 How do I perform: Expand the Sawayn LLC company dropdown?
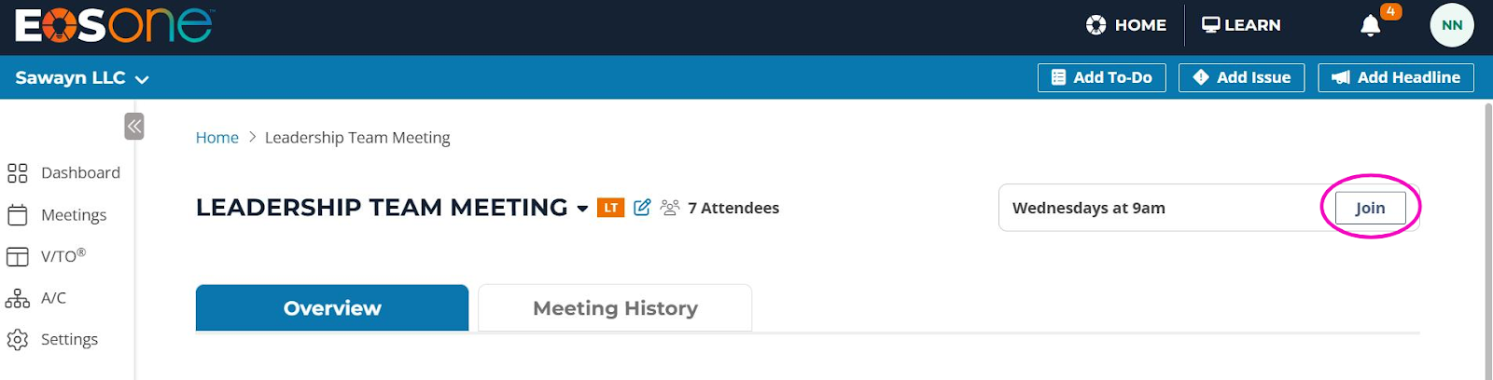pos(82,78)
